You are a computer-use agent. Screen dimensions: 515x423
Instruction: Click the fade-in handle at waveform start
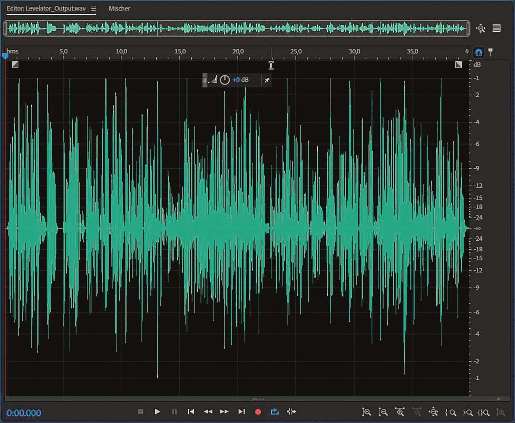tap(15, 65)
